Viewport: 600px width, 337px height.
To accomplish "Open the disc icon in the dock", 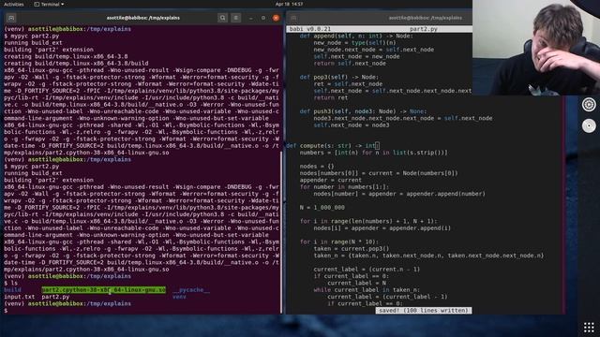I will click(589, 125).
